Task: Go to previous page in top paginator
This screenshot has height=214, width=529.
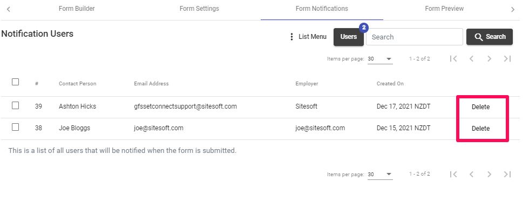Action: point(471,59)
